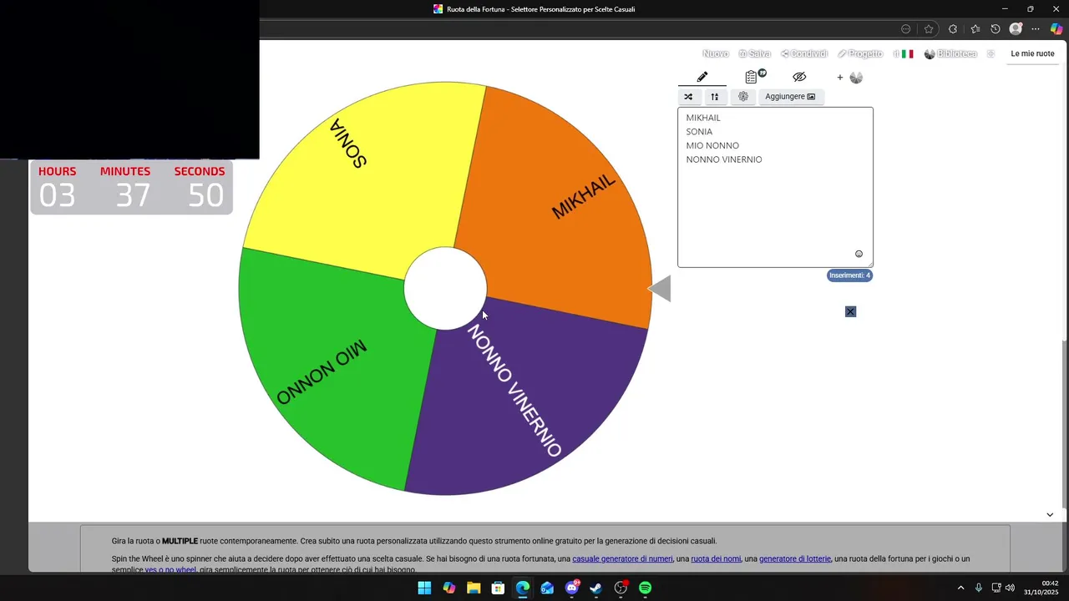Open the Italian flag language selector
The image size is (1069, 601).
tap(904, 53)
